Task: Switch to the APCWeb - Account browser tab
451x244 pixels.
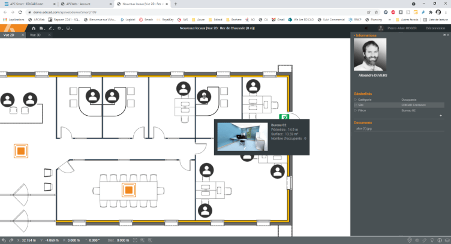Action: [x=86, y=4]
